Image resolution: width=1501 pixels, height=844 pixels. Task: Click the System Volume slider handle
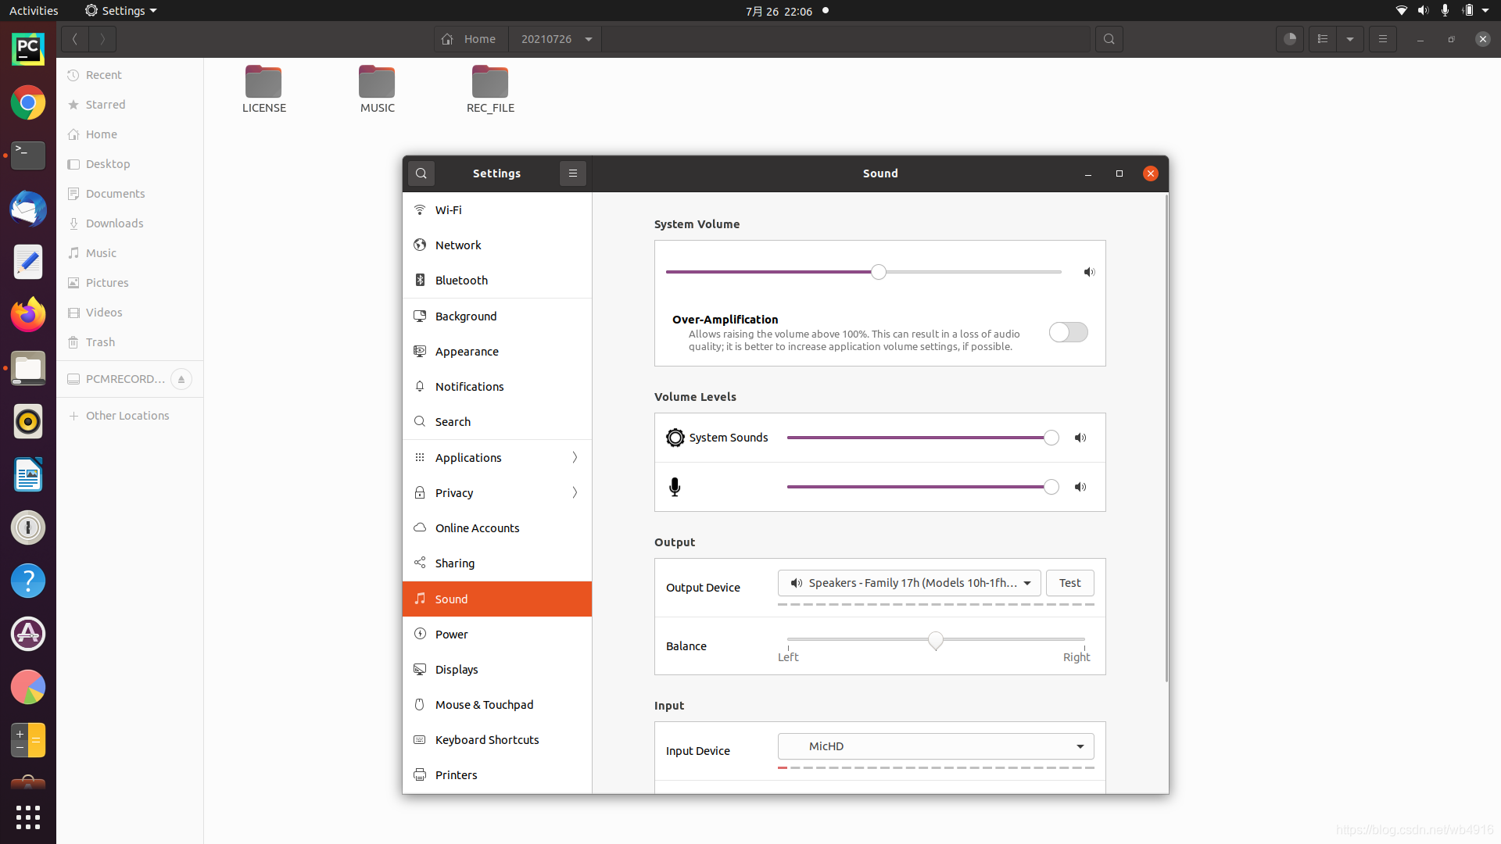879,272
